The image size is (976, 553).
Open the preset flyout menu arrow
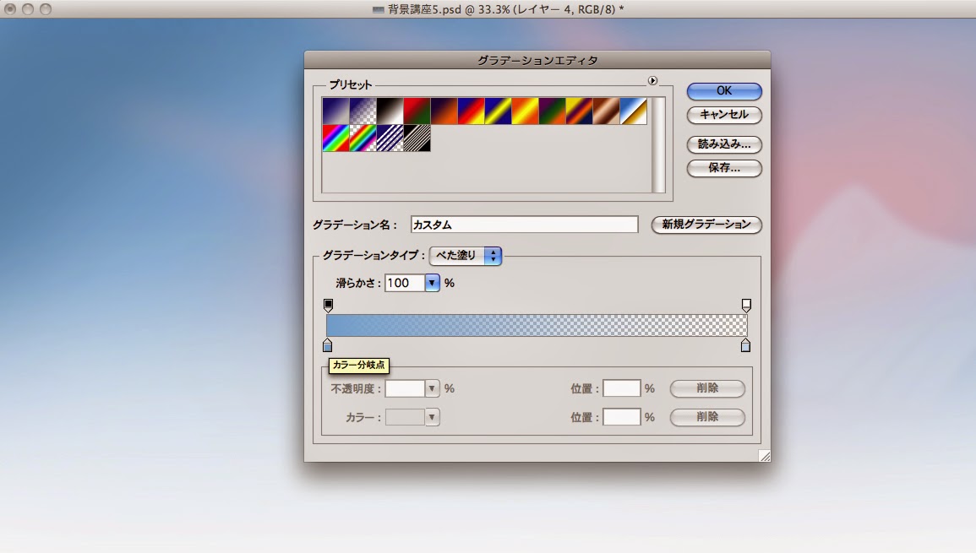pyautogui.click(x=652, y=81)
